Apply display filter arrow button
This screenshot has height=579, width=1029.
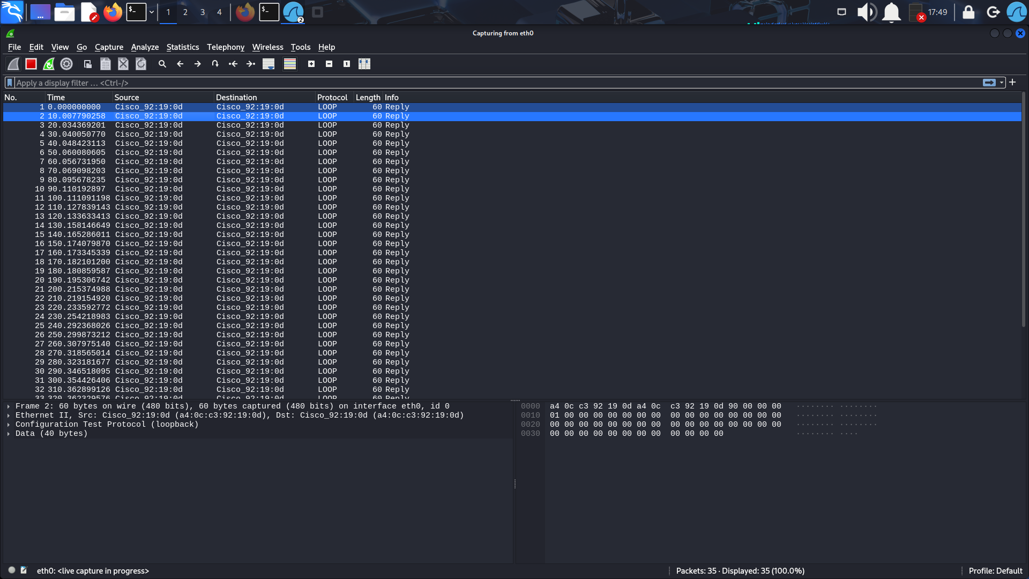[x=989, y=83]
